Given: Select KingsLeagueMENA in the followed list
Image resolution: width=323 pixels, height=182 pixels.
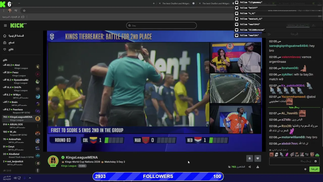Looking at the screenshot, I should coord(21,118).
